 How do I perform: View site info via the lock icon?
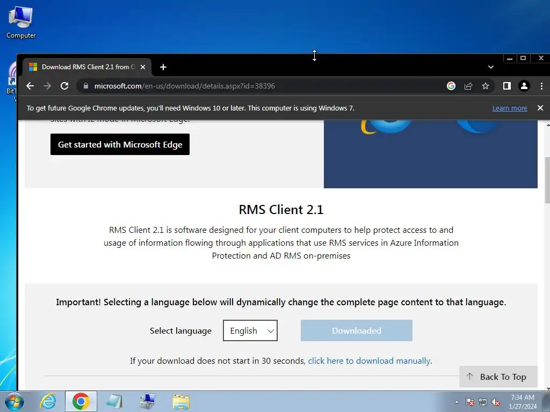tap(86, 86)
